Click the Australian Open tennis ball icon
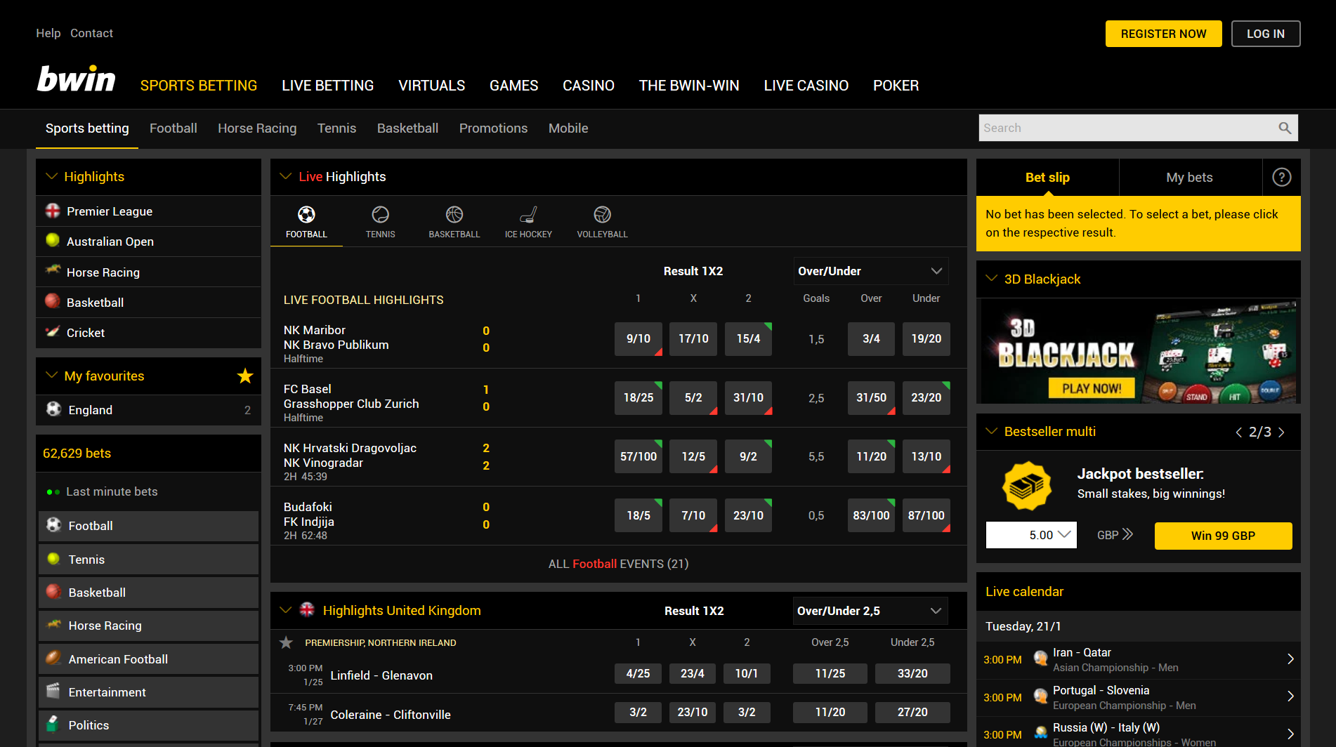 53,240
